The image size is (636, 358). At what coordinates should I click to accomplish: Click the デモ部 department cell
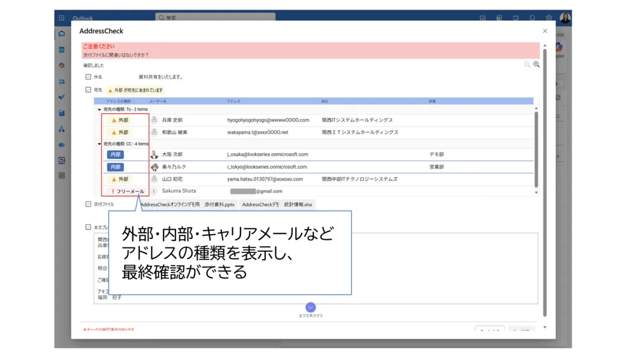pos(436,155)
